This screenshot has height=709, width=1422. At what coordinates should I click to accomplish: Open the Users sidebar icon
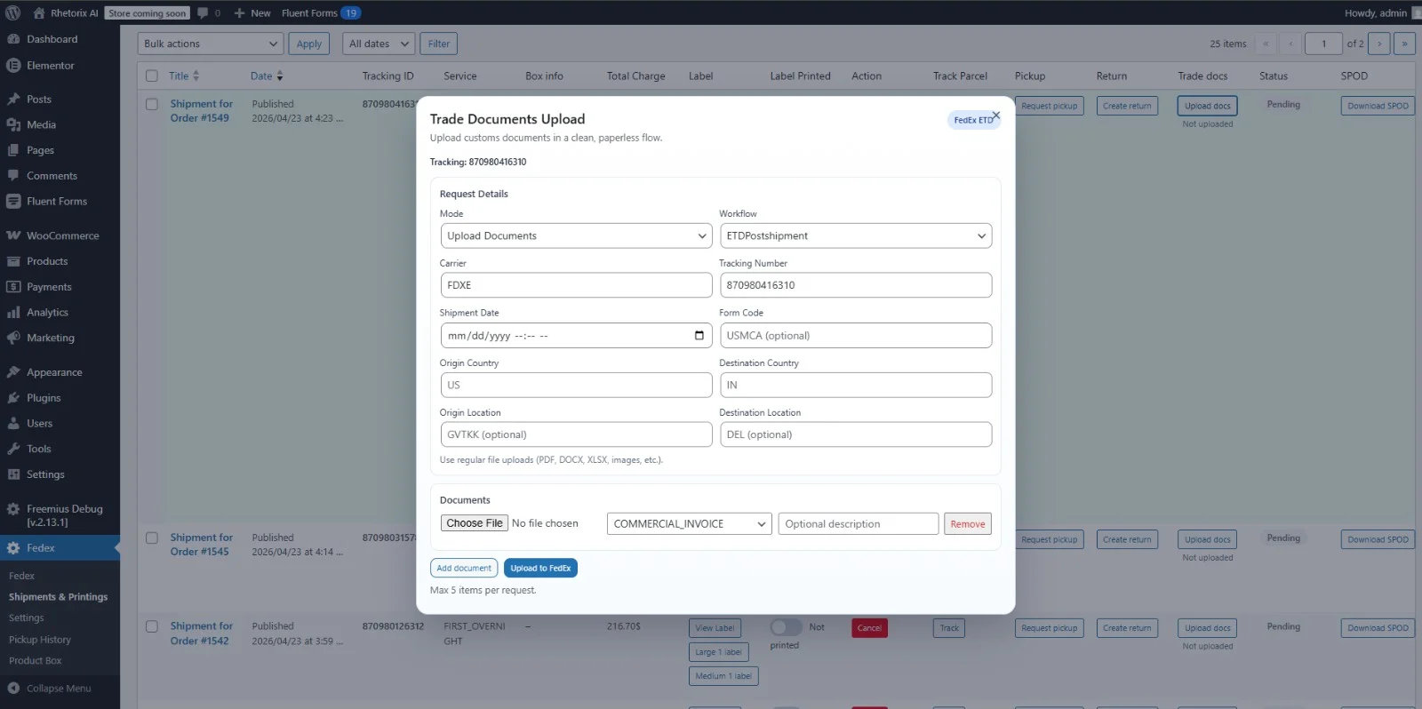pyautogui.click(x=13, y=423)
